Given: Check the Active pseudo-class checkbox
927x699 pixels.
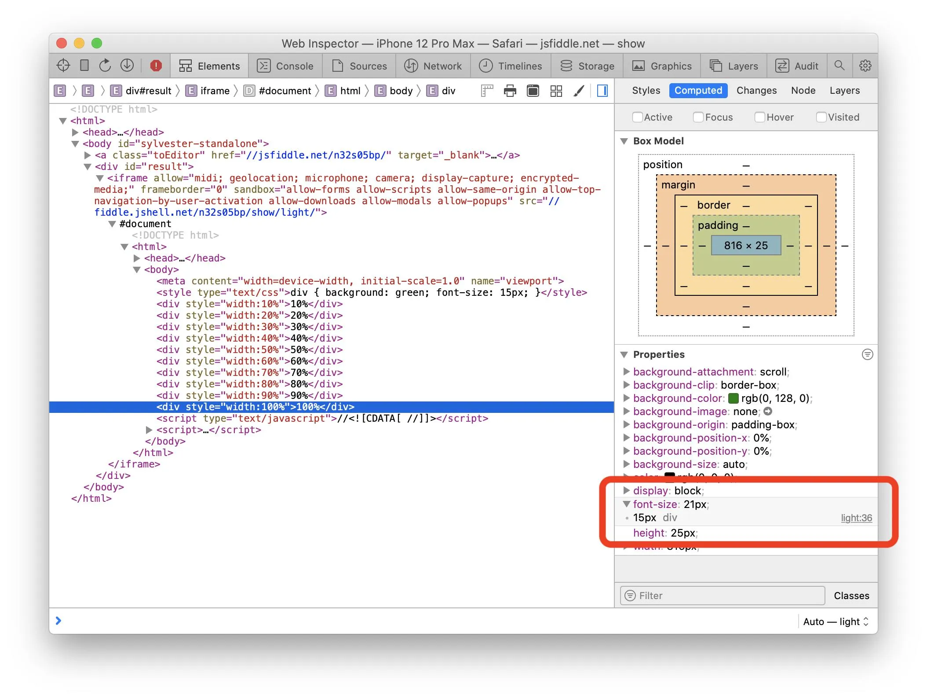Looking at the screenshot, I should (x=637, y=117).
